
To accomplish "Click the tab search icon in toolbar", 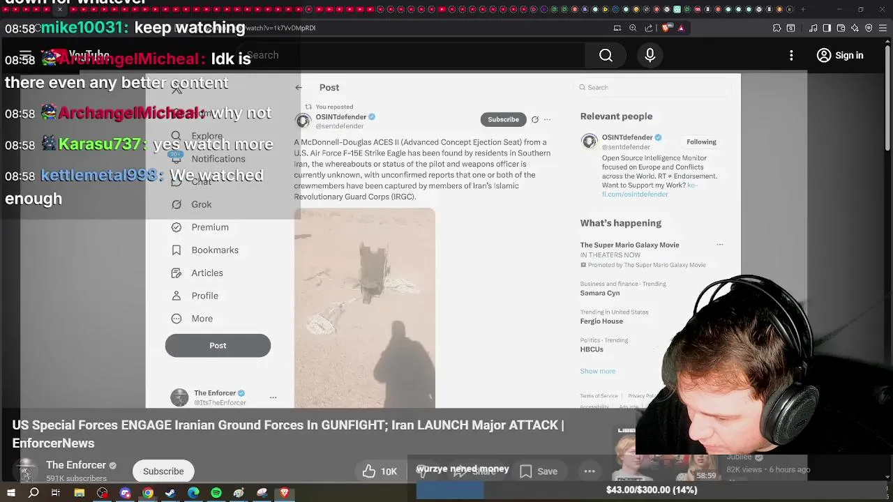I will point(790,28).
